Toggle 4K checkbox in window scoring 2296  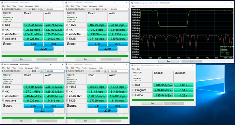click(x=3, y=30)
